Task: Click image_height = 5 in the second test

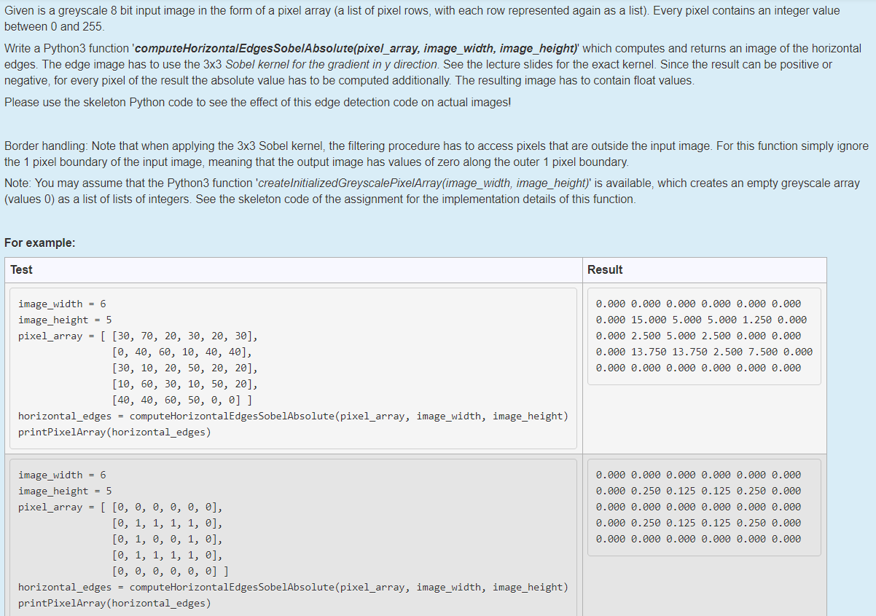Action: click(x=65, y=490)
